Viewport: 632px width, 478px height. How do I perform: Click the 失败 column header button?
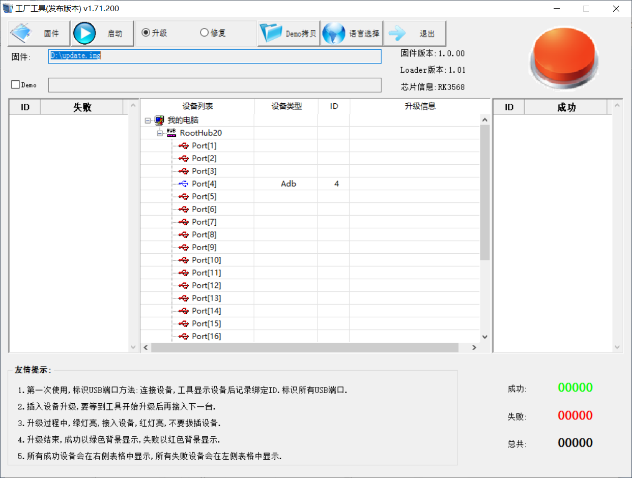point(82,107)
